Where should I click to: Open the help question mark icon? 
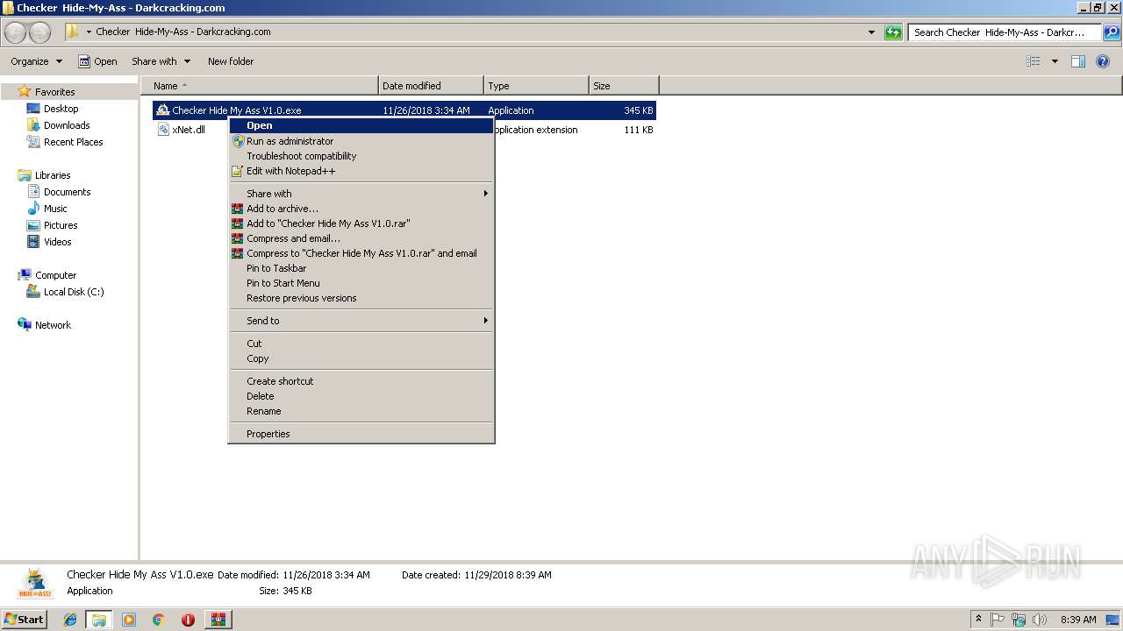tap(1104, 61)
